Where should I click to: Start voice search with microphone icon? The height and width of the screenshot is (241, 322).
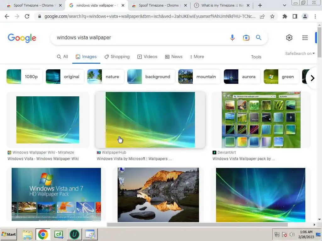[232, 38]
